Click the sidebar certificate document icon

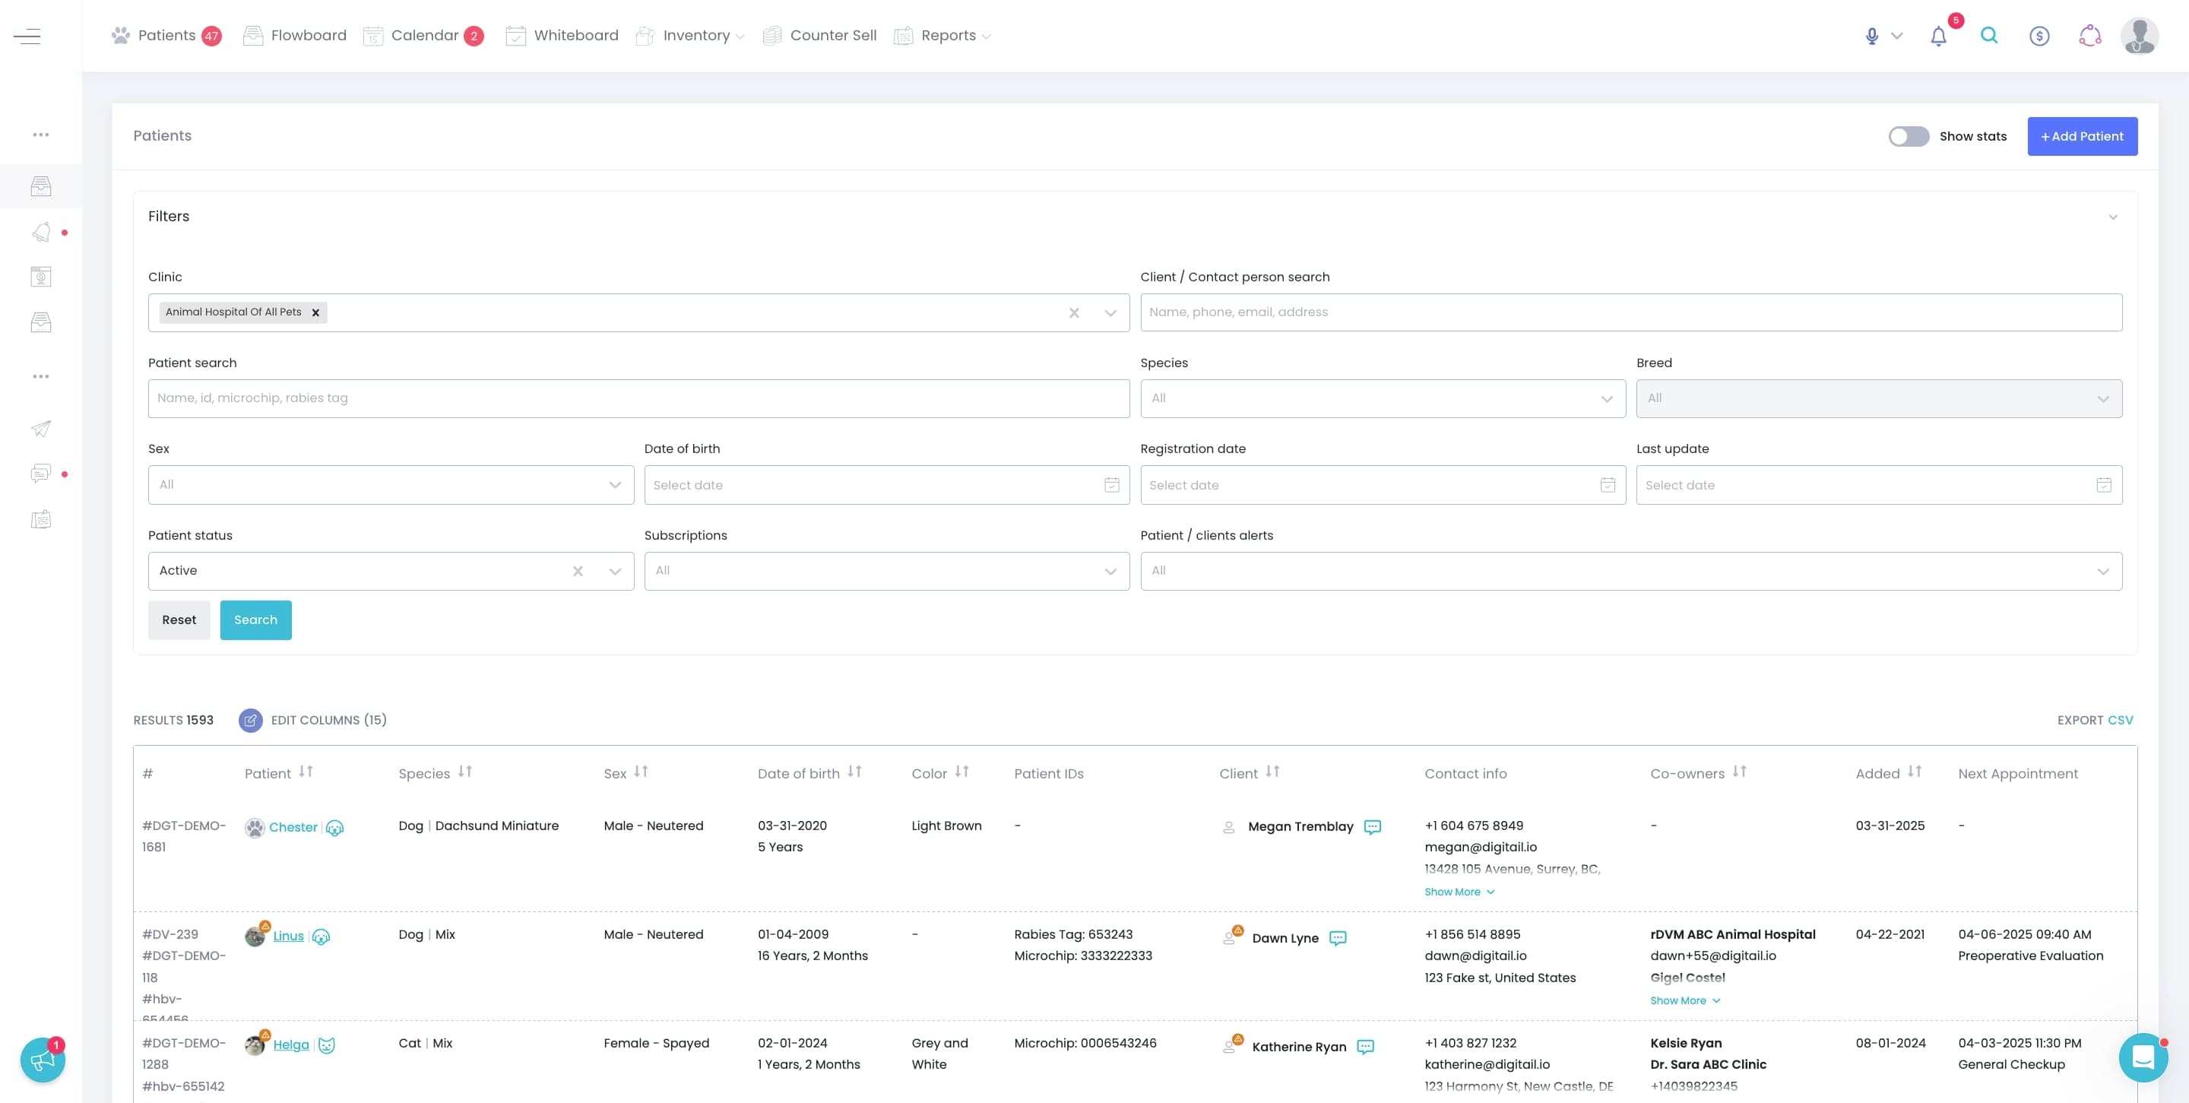pyautogui.click(x=41, y=277)
